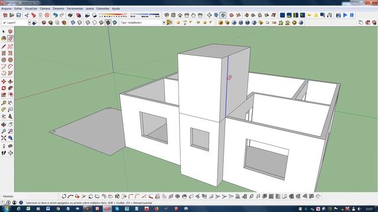Open Firefox from the taskbar
378x212 pixels.
coord(157,208)
